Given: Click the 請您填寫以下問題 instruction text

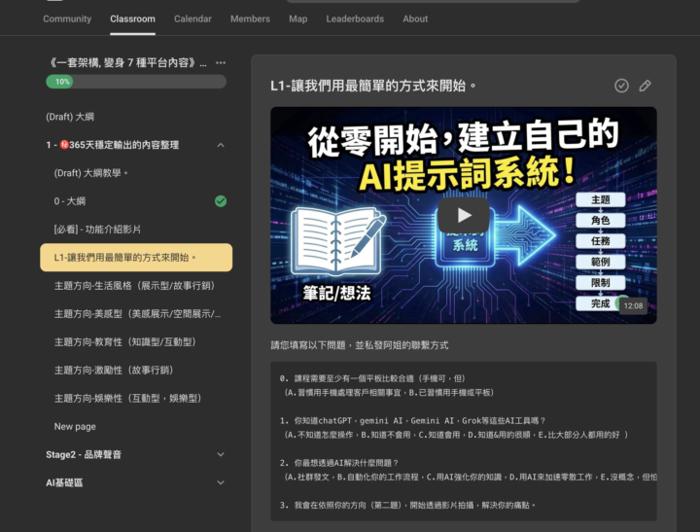Looking at the screenshot, I should pos(360,345).
